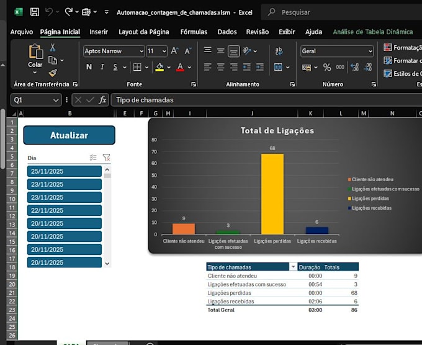Select slicer date 22/11/2025
This screenshot has width=422, height=345.
pyautogui.click(x=65, y=210)
